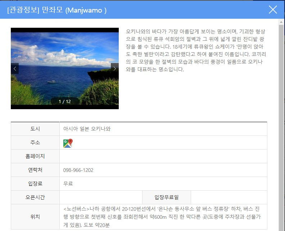
Task: Click the '도시' row label
Action: tap(35, 129)
